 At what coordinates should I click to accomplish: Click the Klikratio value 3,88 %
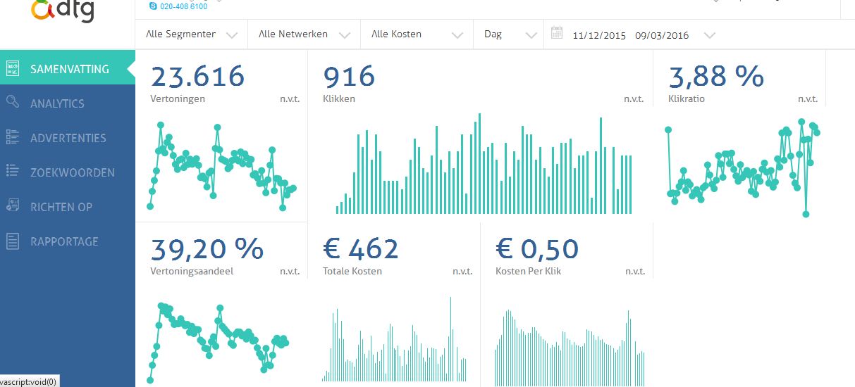716,76
